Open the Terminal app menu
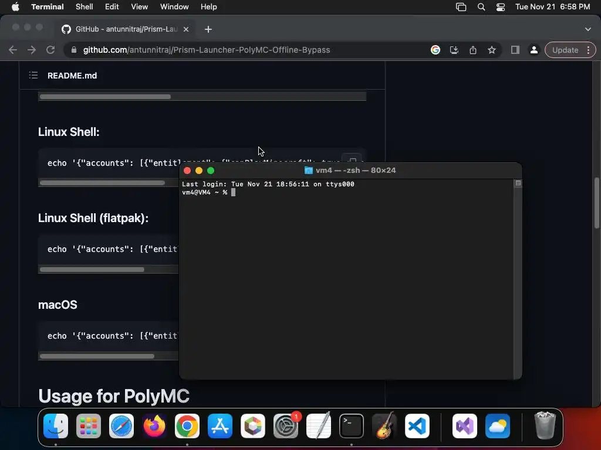The width and height of the screenshot is (601, 450). pyautogui.click(x=48, y=7)
